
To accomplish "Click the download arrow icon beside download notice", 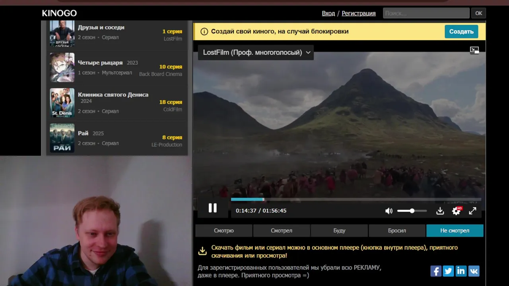I will 202,251.
